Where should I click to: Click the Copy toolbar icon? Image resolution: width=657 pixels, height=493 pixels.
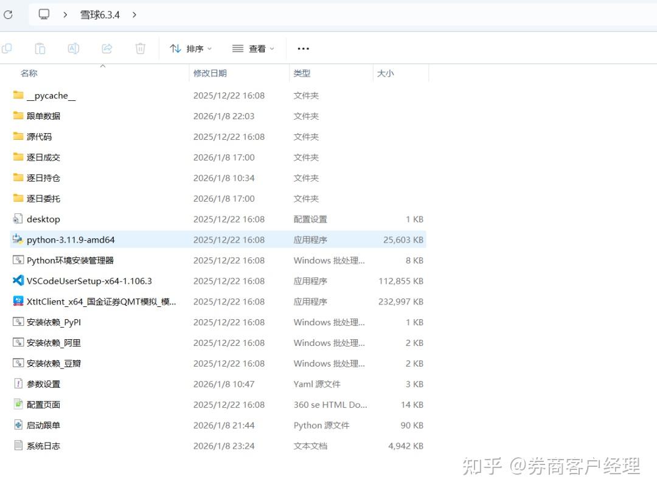pyautogui.click(x=7, y=49)
